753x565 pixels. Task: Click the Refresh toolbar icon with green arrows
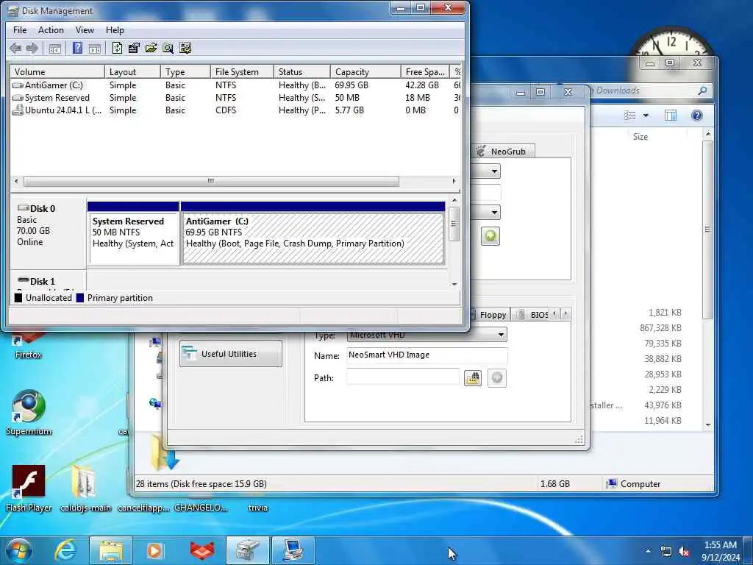[x=117, y=48]
